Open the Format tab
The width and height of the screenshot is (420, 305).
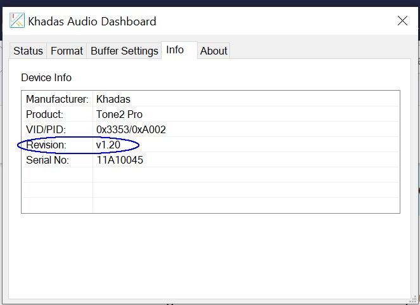point(67,51)
